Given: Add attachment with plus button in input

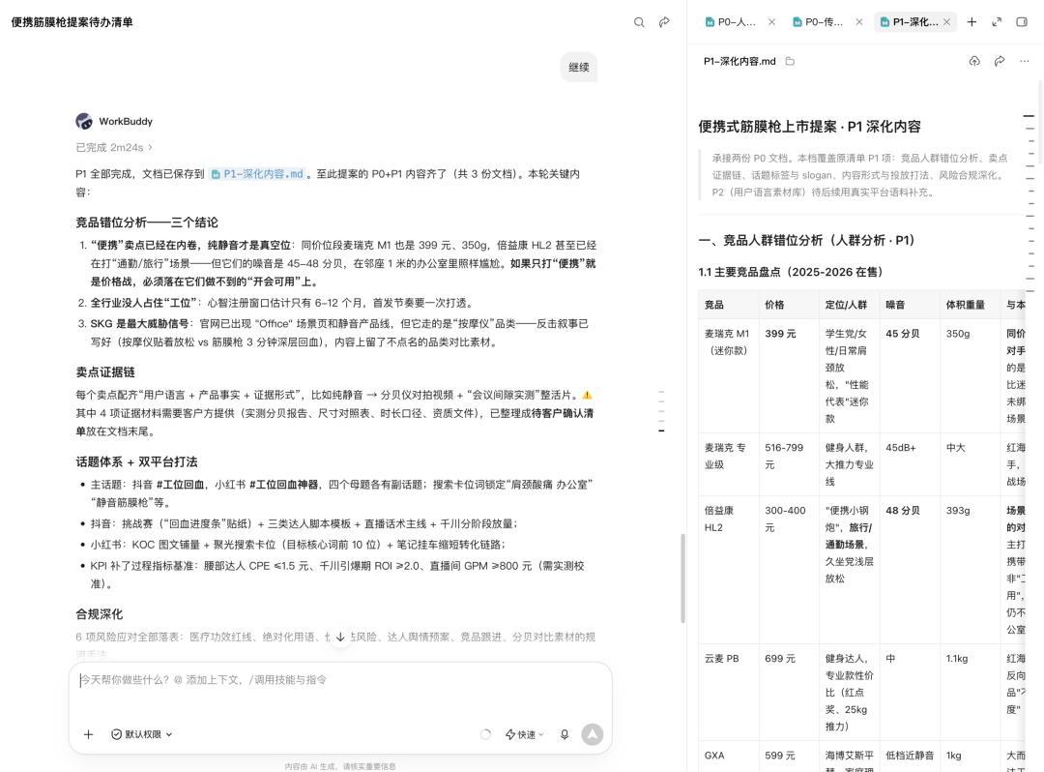Looking at the screenshot, I should click(x=89, y=734).
